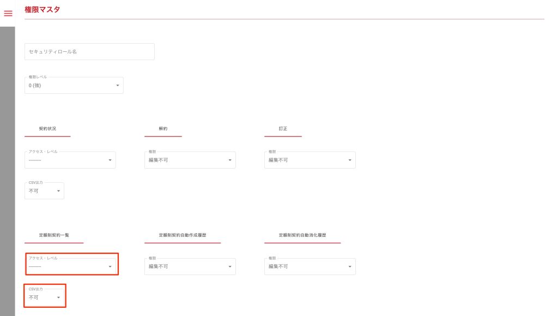
Task: Click CSV出力 dropdown arrow under 定額制契約一覧
Action: point(58,297)
